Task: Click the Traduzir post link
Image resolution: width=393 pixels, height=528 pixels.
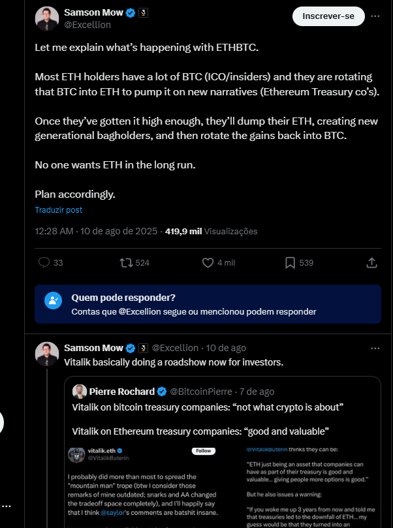Action: click(x=59, y=210)
